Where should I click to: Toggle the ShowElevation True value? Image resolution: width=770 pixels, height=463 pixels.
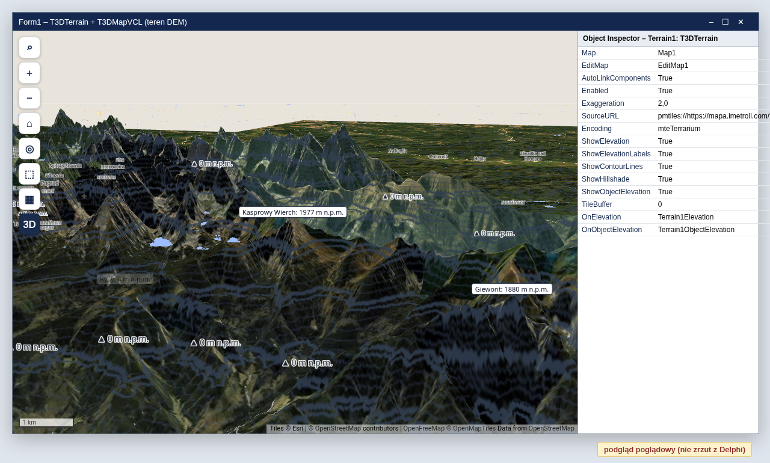click(665, 141)
